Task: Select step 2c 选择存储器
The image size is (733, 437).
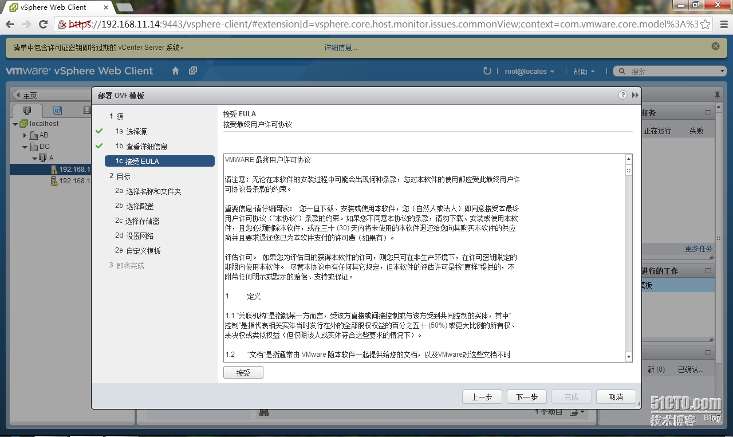Action: tap(137, 221)
